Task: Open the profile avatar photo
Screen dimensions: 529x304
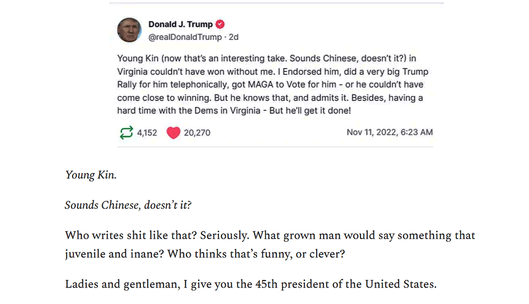Action: point(129,30)
